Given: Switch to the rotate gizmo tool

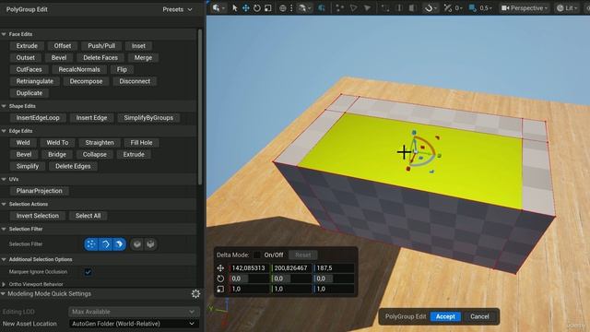Looking at the screenshot, I should pyautogui.click(x=256, y=8).
